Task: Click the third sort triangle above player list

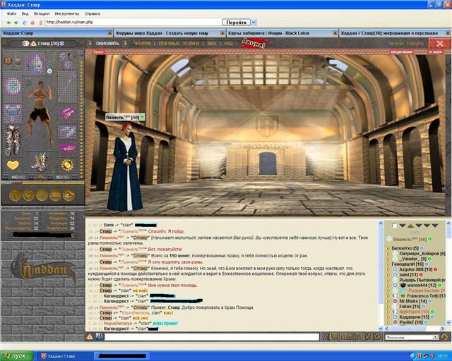Action: pos(419,226)
